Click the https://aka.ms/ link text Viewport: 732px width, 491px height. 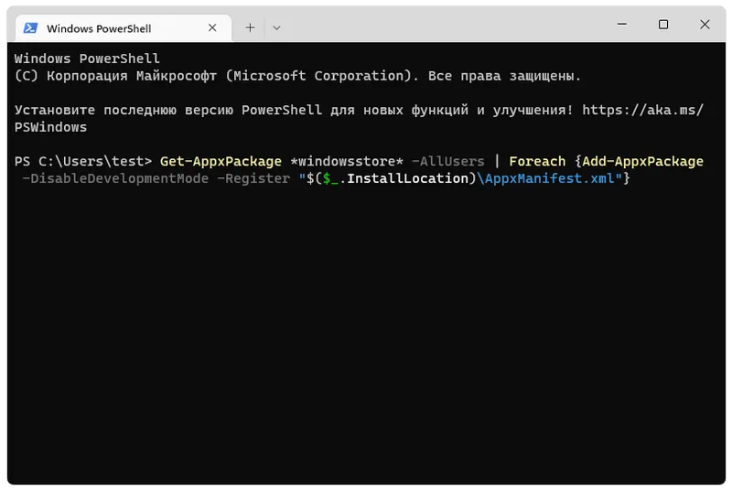(643, 110)
